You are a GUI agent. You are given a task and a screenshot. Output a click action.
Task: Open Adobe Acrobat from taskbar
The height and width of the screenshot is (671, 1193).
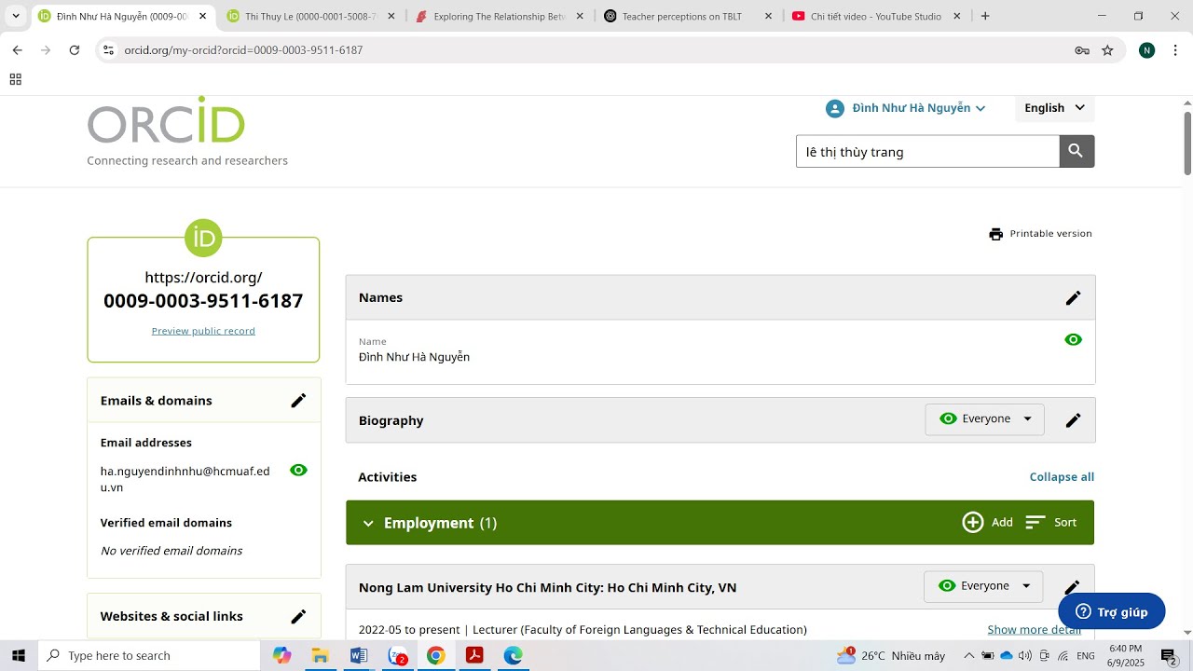(474, 656)
